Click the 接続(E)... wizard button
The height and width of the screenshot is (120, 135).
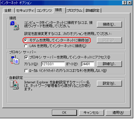(x=109, y=24)
